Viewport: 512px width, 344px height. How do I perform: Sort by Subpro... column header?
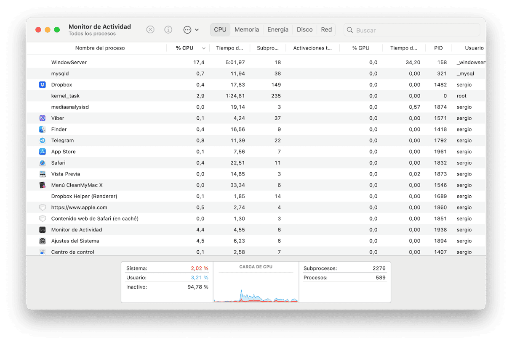[x=268, y=48]
